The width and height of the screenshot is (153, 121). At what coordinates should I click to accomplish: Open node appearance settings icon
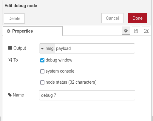point(146,31)
